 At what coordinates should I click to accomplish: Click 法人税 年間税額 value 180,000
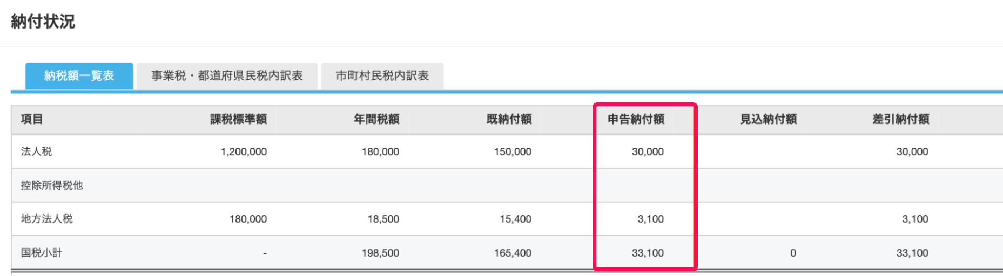point(380,152)
